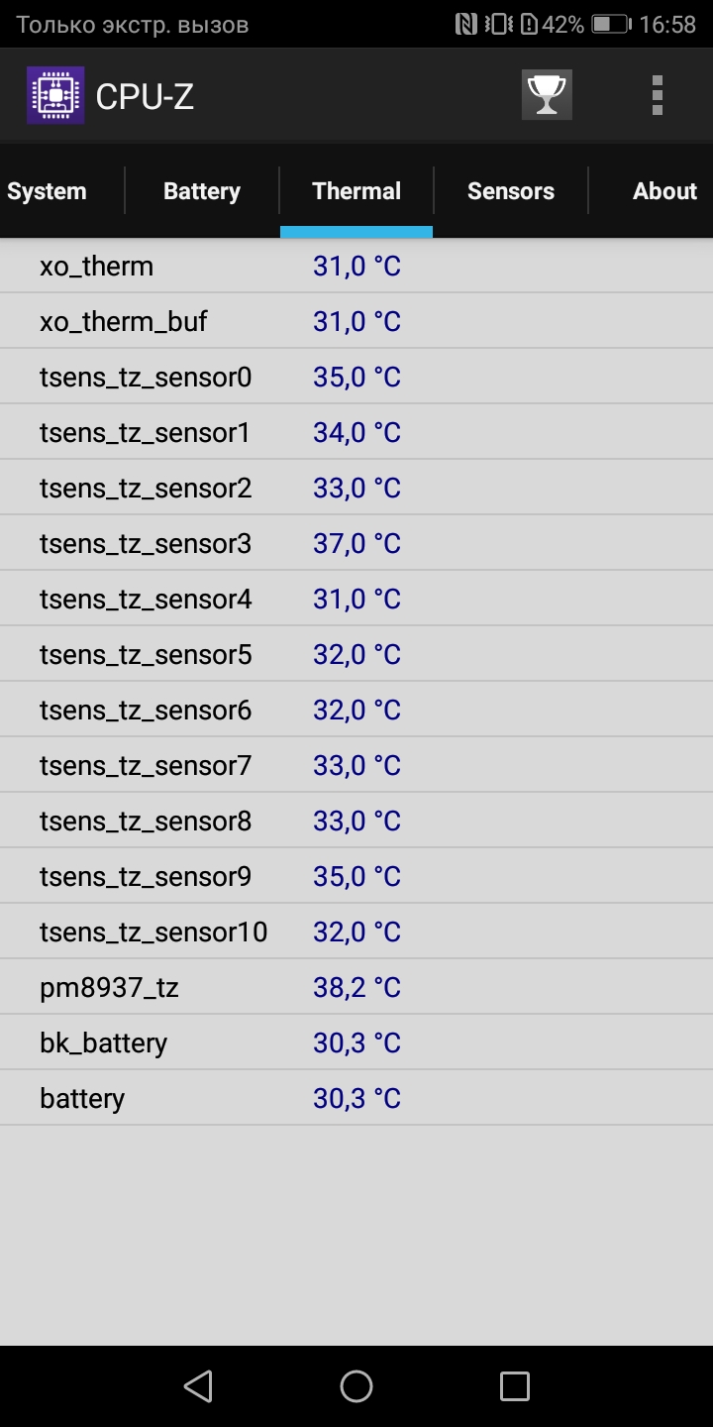
Task: Tap the battery status bar icon
Action: pyautogui.click(x=611, y=25)
